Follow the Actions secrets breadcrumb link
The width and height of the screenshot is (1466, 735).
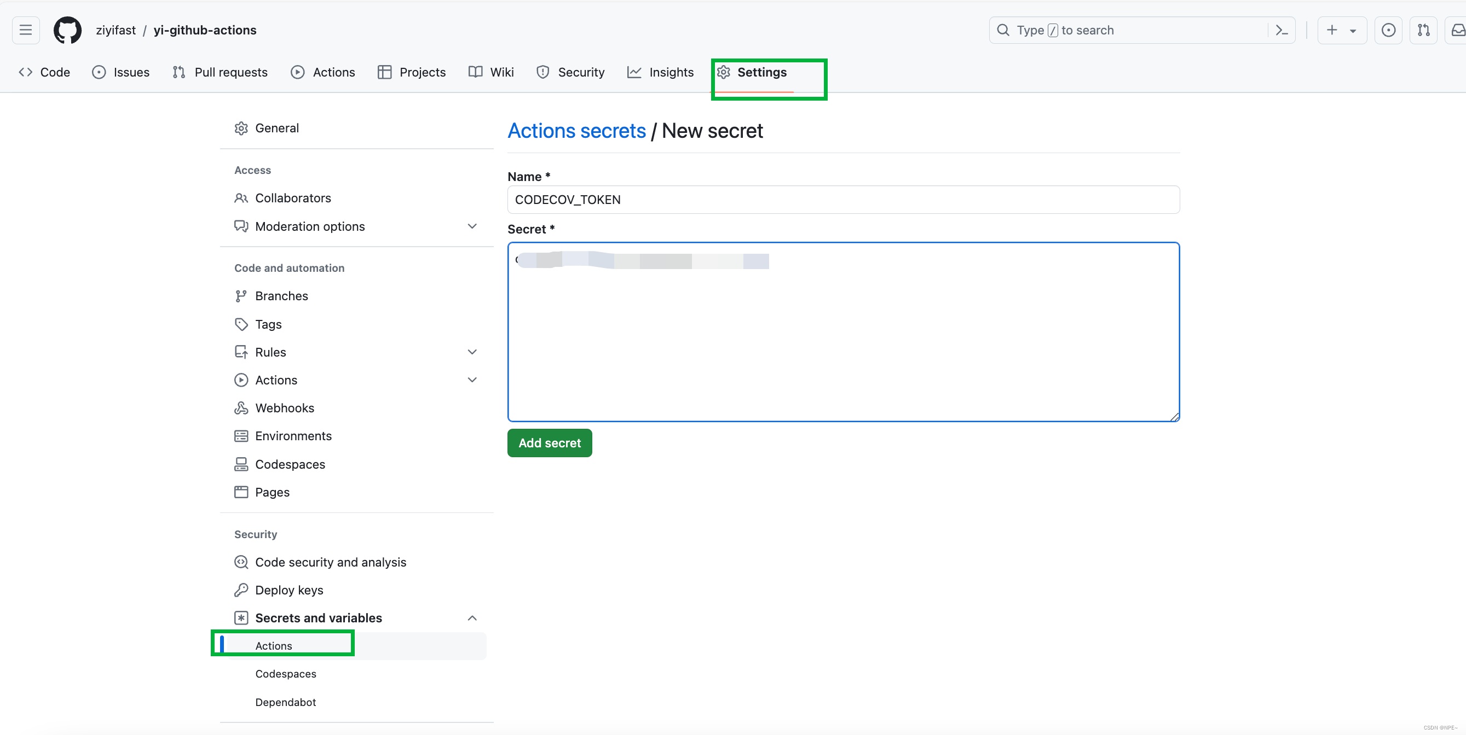[576, 131]
